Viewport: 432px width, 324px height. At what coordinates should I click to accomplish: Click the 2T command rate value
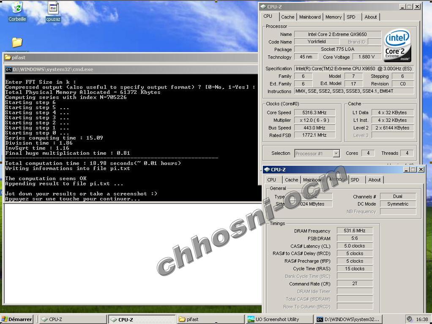pos(355,283)
